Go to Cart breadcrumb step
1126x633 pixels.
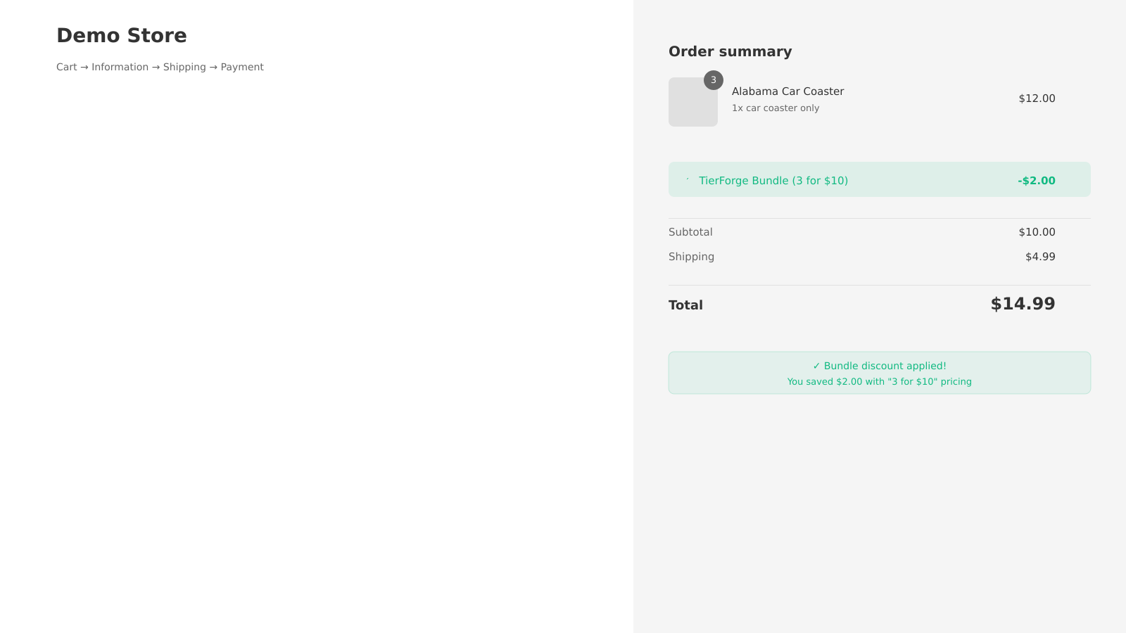(x=66, y=67)
